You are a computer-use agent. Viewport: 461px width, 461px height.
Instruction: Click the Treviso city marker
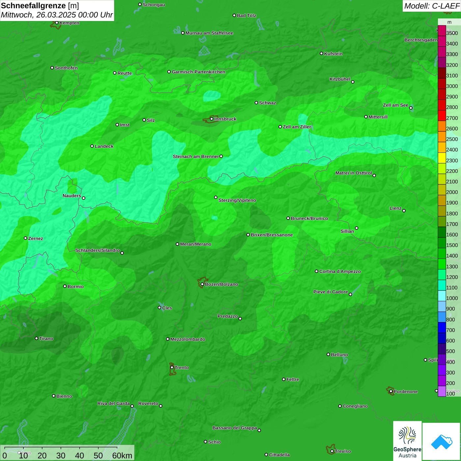tap(332, 451)
